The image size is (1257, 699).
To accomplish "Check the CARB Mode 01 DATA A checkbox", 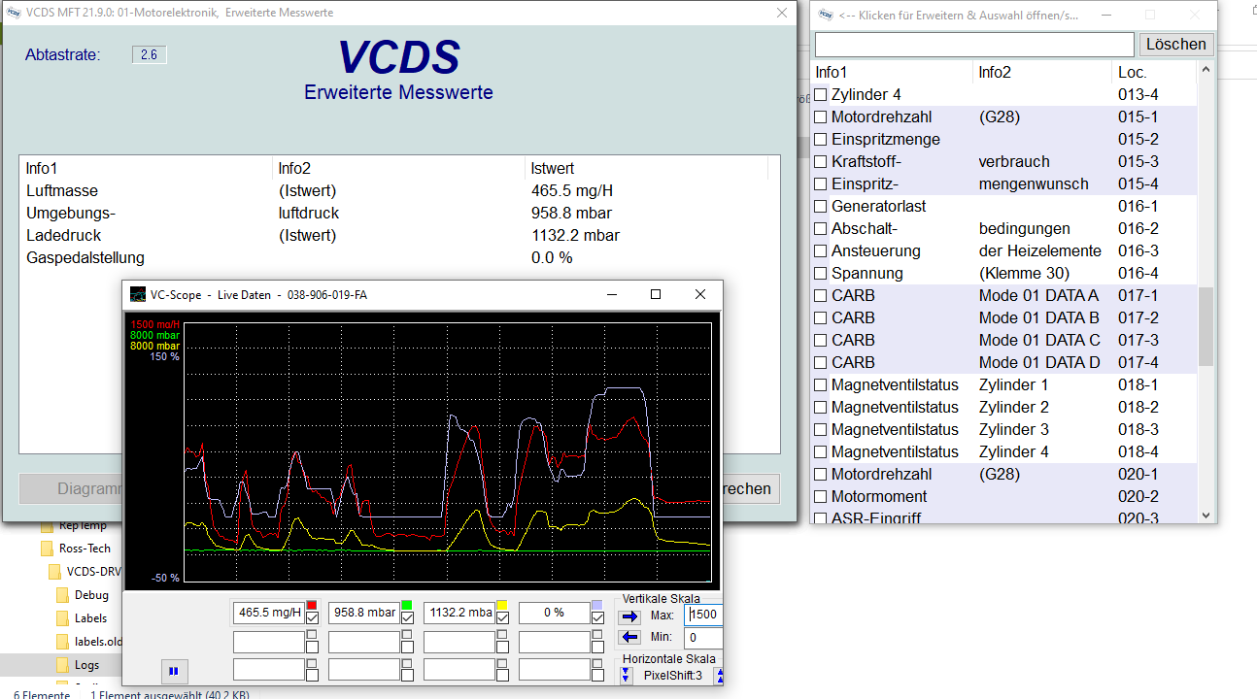I will coord(821,296).
